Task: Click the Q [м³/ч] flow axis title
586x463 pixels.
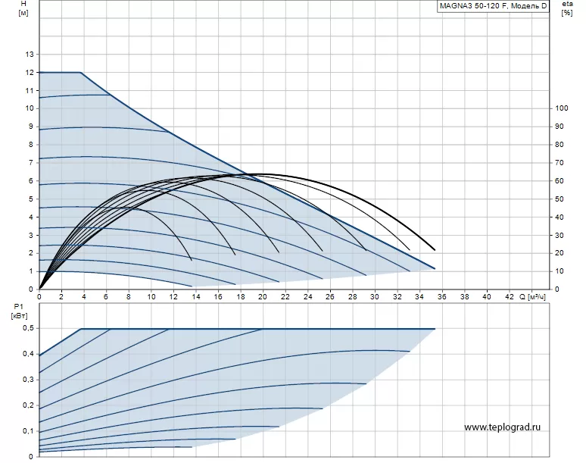Action: coord(532,297)
